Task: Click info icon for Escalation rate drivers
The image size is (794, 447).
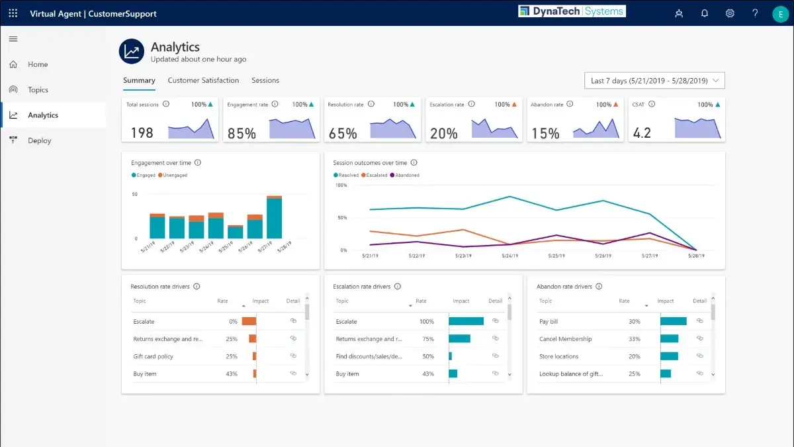Action: coord(398,287)
